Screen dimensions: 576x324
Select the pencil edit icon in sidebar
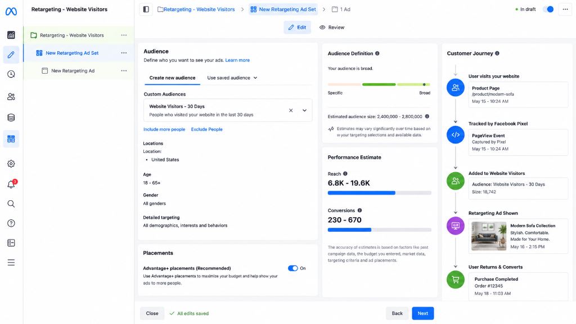(11, 55)
